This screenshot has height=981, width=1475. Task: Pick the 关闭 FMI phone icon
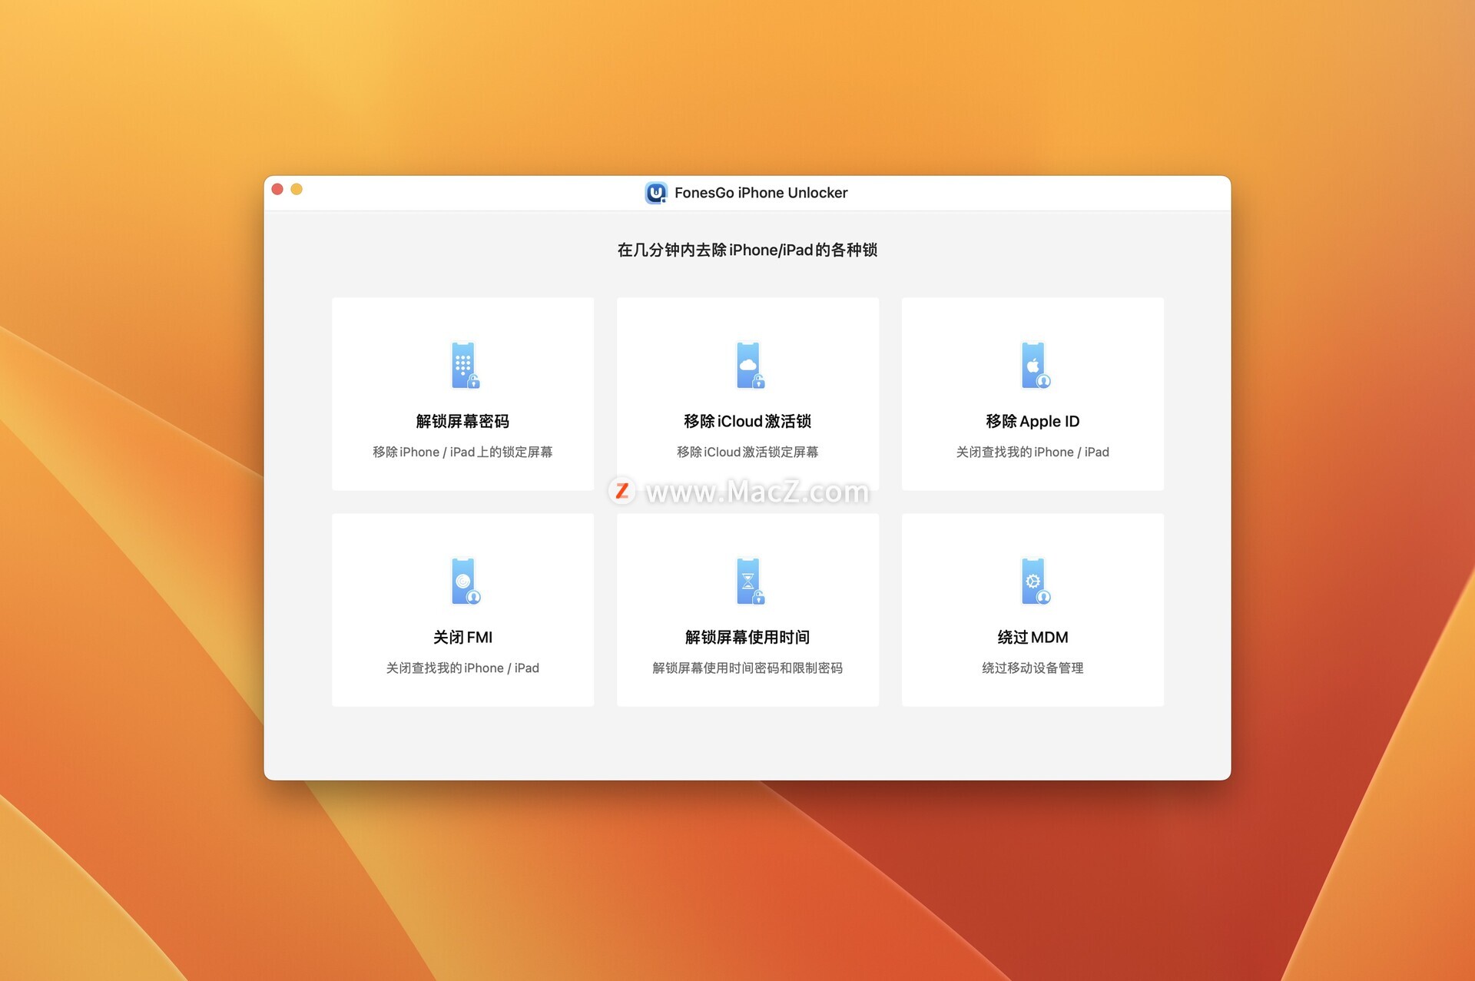pos(464,581)
